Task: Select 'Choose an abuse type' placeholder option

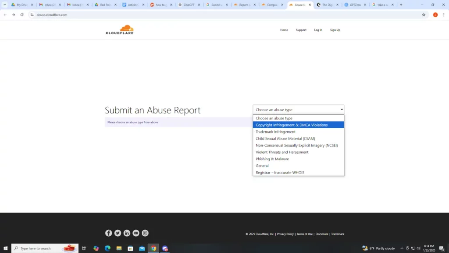Action: click(298, 118)
